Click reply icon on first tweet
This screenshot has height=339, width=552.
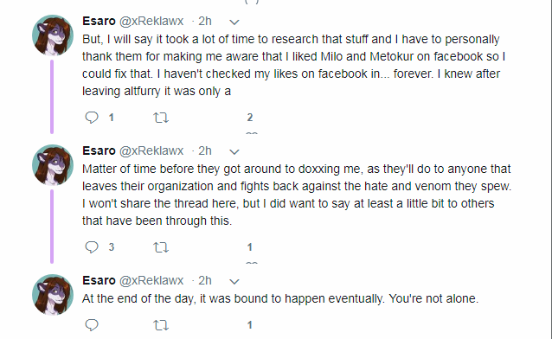pos(92,118)
